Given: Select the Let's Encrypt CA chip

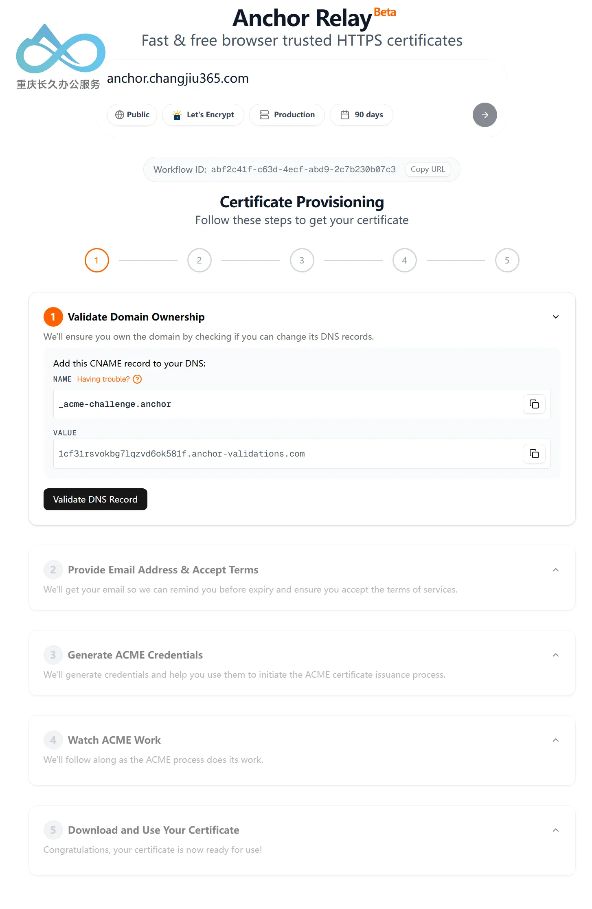Looking at the screenshot, I should click(x=203, y=115).
